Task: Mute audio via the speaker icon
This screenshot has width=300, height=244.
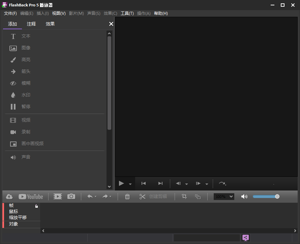Action: (x=244, y=196)
